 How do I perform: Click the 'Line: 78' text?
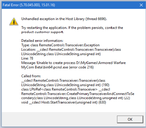(x=27, y=58)
